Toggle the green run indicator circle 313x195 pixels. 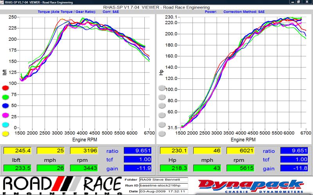click(5, 97)
